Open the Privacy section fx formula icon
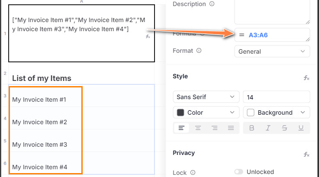Screen dimensions: 319x177 [x=306, y=154]
